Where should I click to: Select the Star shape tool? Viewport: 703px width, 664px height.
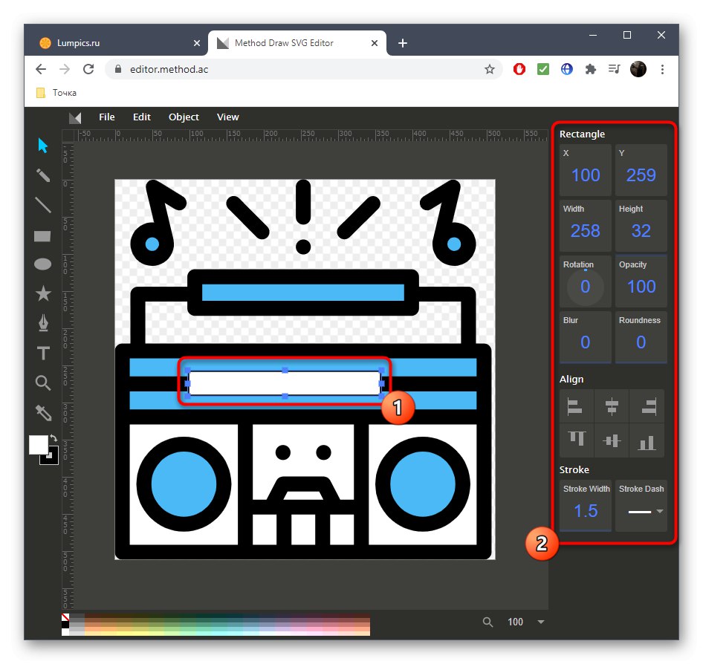click(43, 294)
